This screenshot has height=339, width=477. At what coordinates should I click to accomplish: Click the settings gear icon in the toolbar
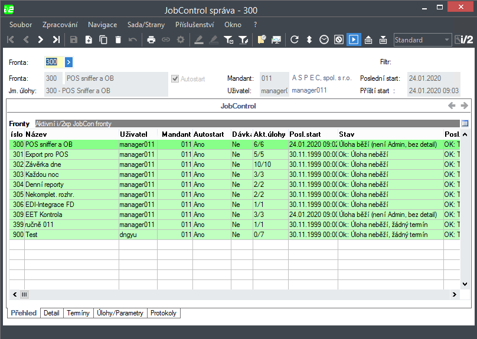(181, 40)
